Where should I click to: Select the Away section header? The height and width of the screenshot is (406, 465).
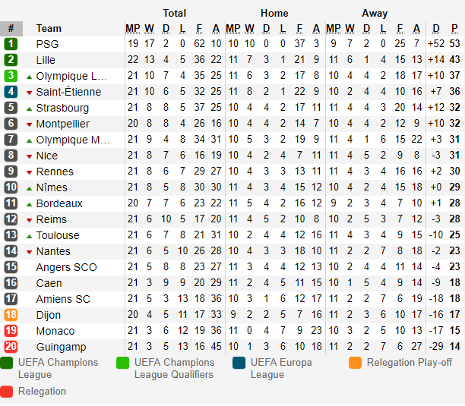[x=375, y=13]
